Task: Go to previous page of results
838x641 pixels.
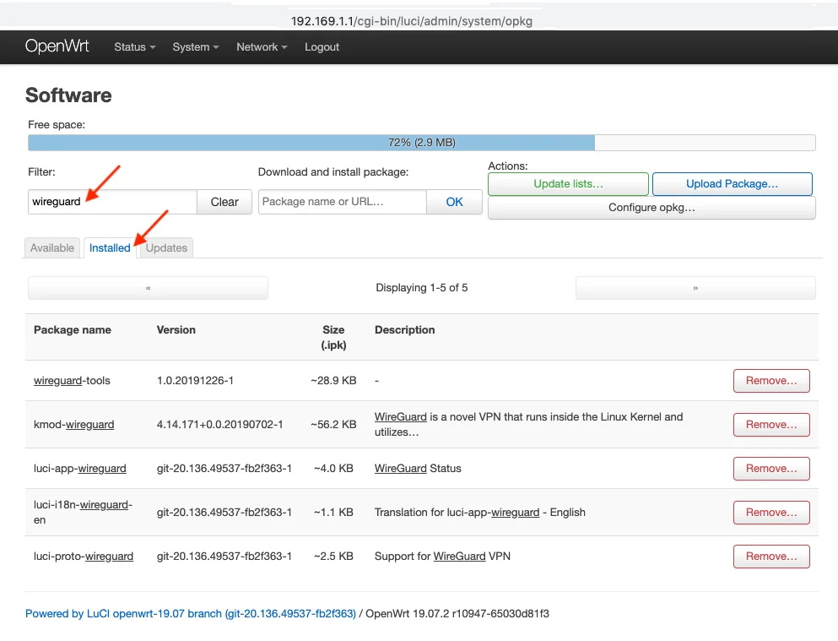Action: tap(148, 288)
